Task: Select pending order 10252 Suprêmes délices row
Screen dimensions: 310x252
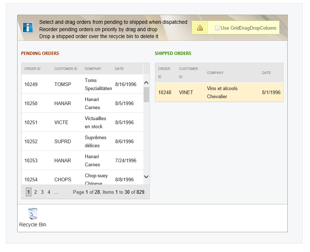Action: pos(82,141)
